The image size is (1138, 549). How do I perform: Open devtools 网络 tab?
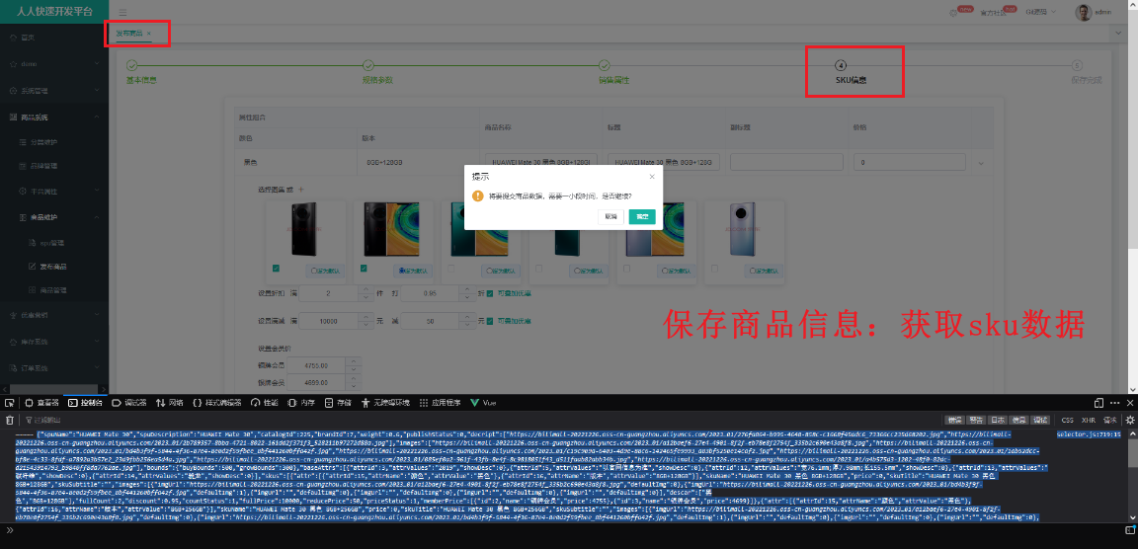[170, 403]
